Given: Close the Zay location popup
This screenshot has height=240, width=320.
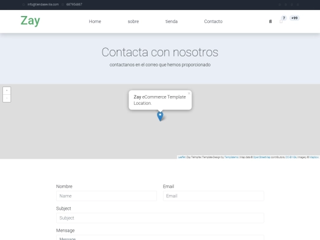Looking at the screenshot, I should point(189,93).
